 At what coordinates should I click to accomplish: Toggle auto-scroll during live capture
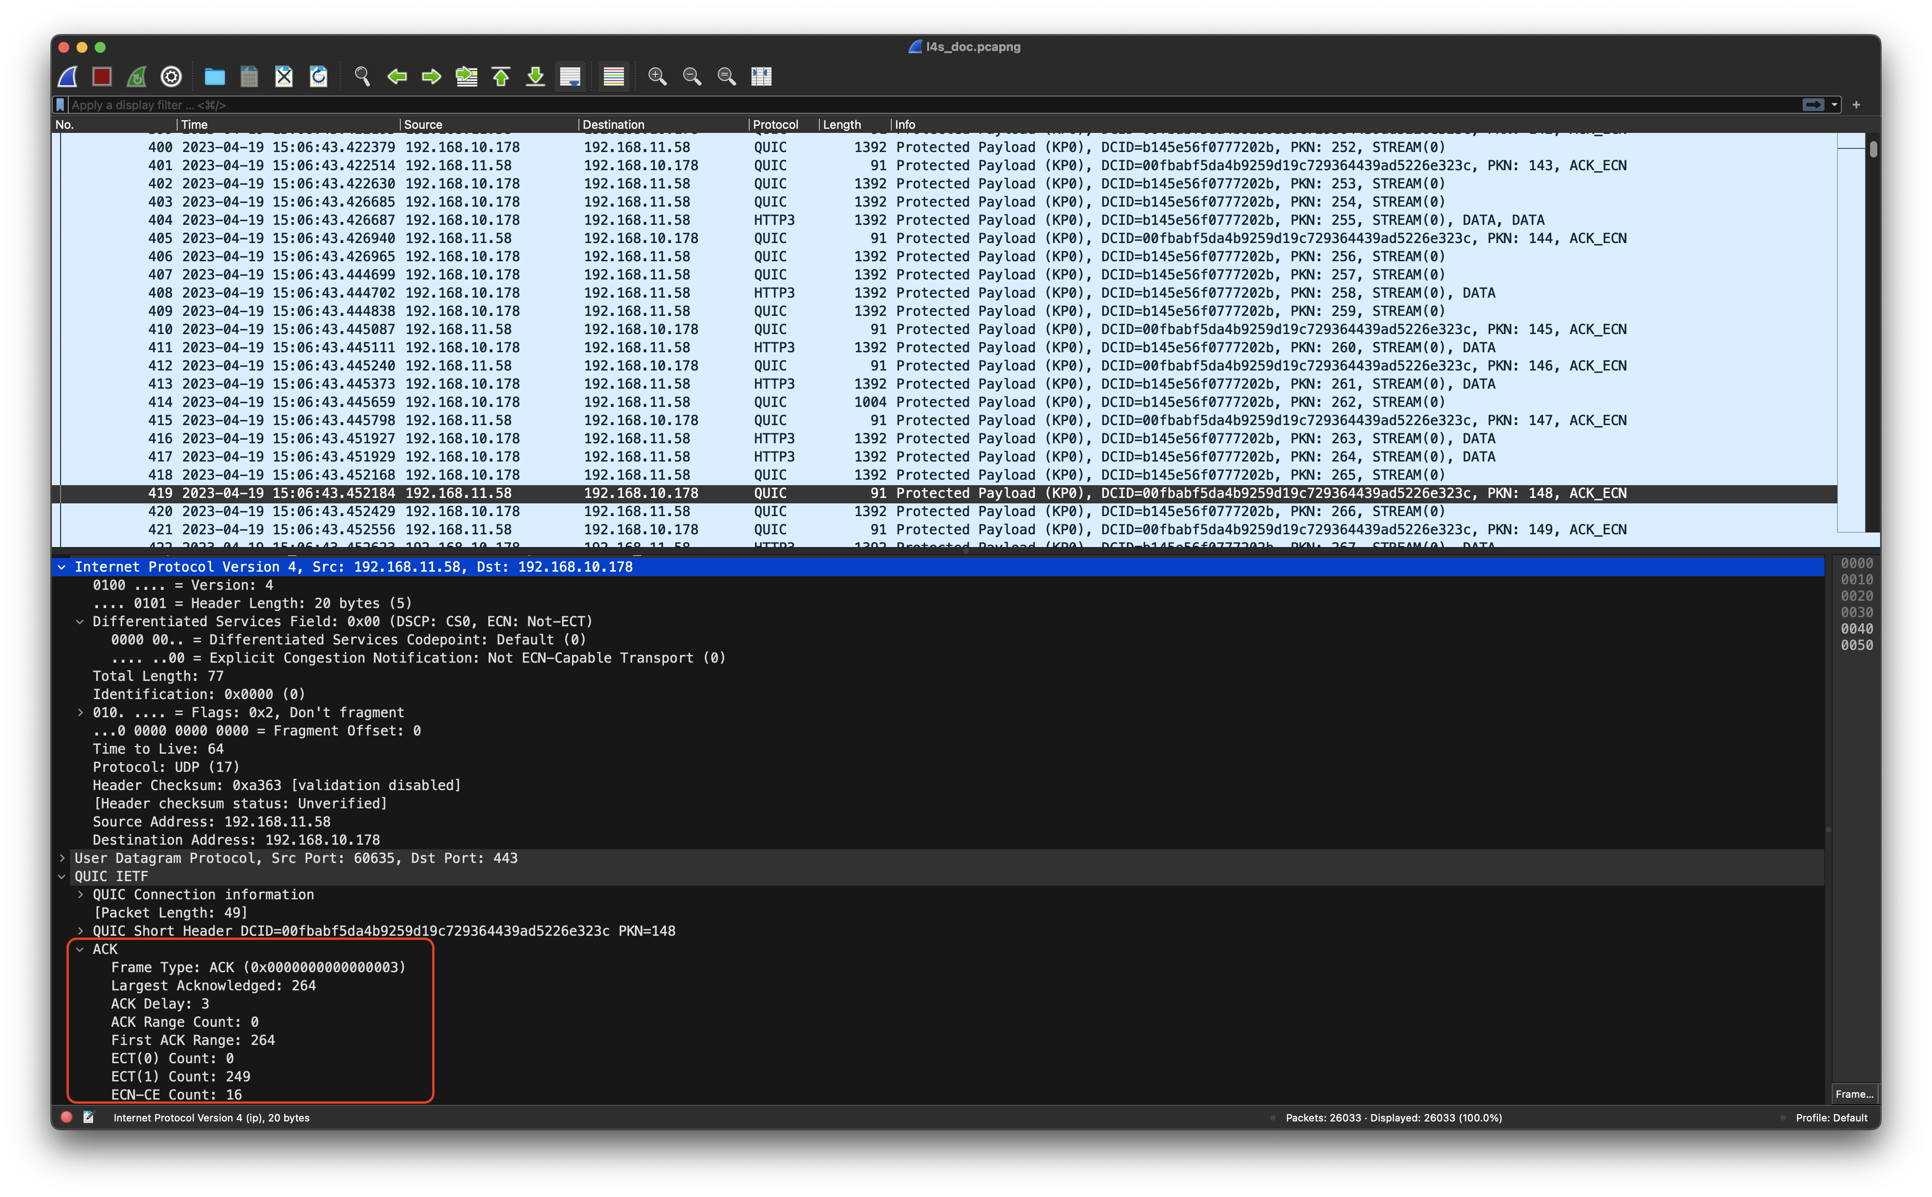(x=570, y=77)
